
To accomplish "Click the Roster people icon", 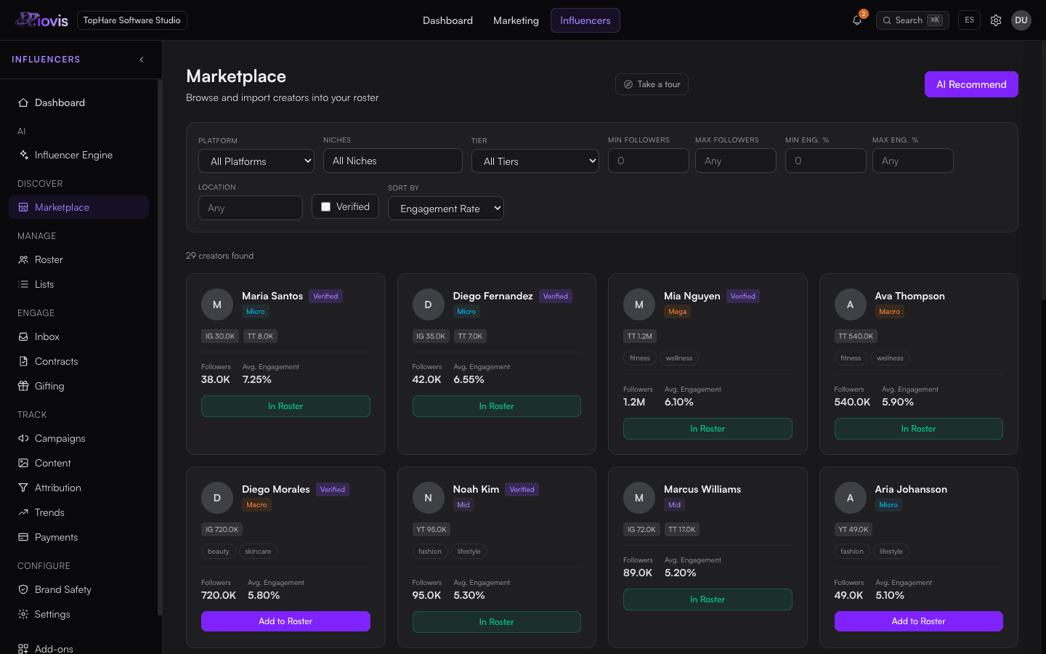I will (x=23, y=259).
